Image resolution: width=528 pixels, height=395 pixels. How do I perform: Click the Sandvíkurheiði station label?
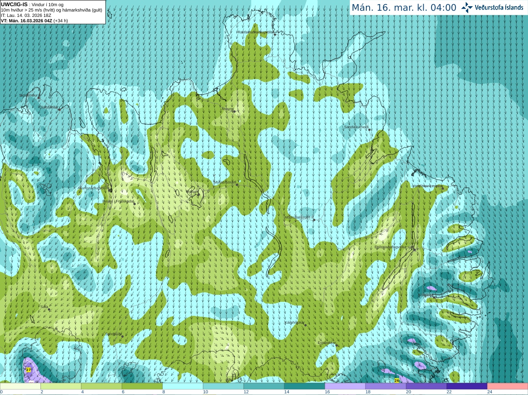coord(356,127)
